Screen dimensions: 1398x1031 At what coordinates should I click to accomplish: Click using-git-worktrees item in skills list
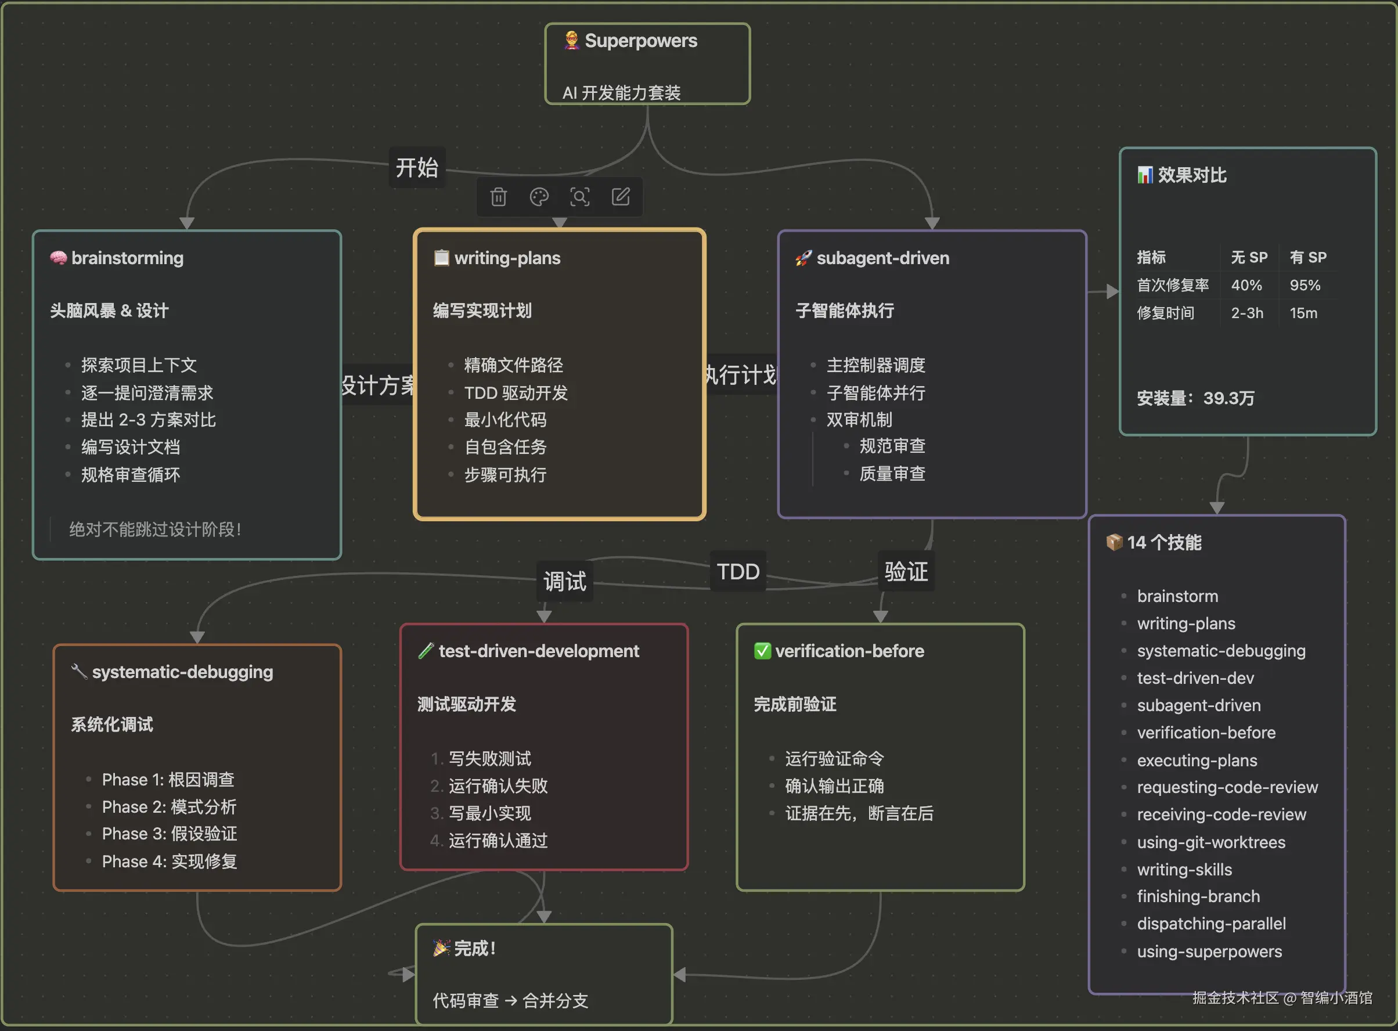1211,842
